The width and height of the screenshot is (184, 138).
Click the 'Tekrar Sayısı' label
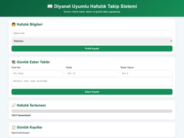127,67
